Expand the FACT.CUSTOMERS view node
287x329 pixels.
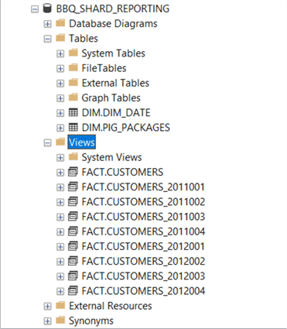point(60,173)
